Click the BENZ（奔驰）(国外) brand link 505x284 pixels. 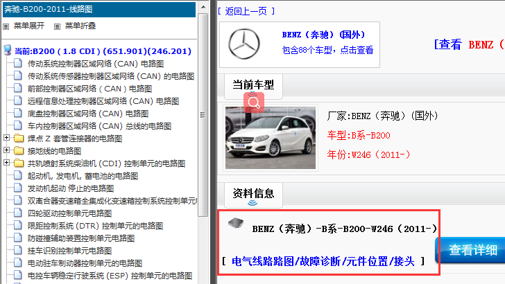323,35
